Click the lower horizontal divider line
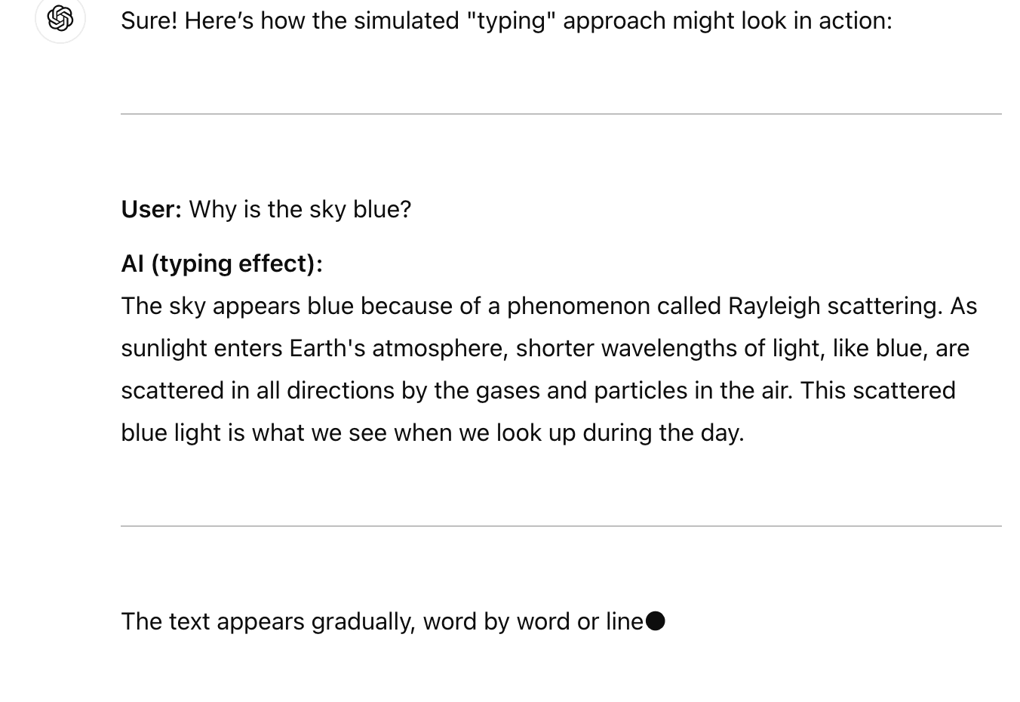 [561, 526]
